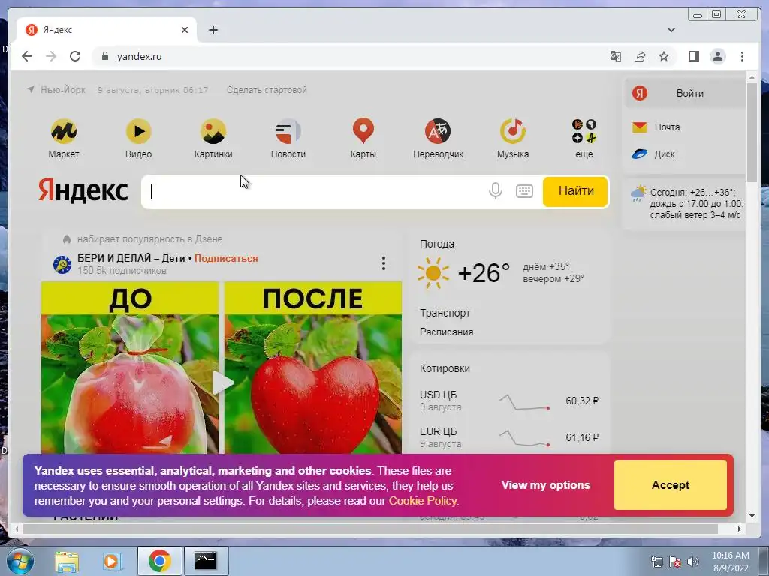Viewport: 769px width, 576px height.
Task: Click the Сегодня weather forecast summary
Action: pos(696,203)
